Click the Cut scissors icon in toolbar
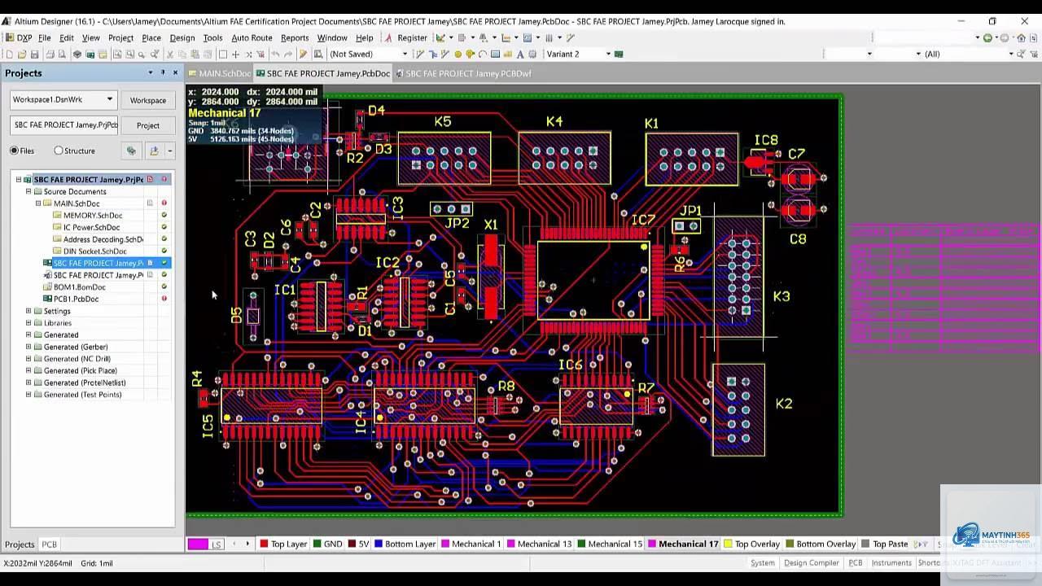Viewport: 1042px width, 586px height. tap(169, 54)
